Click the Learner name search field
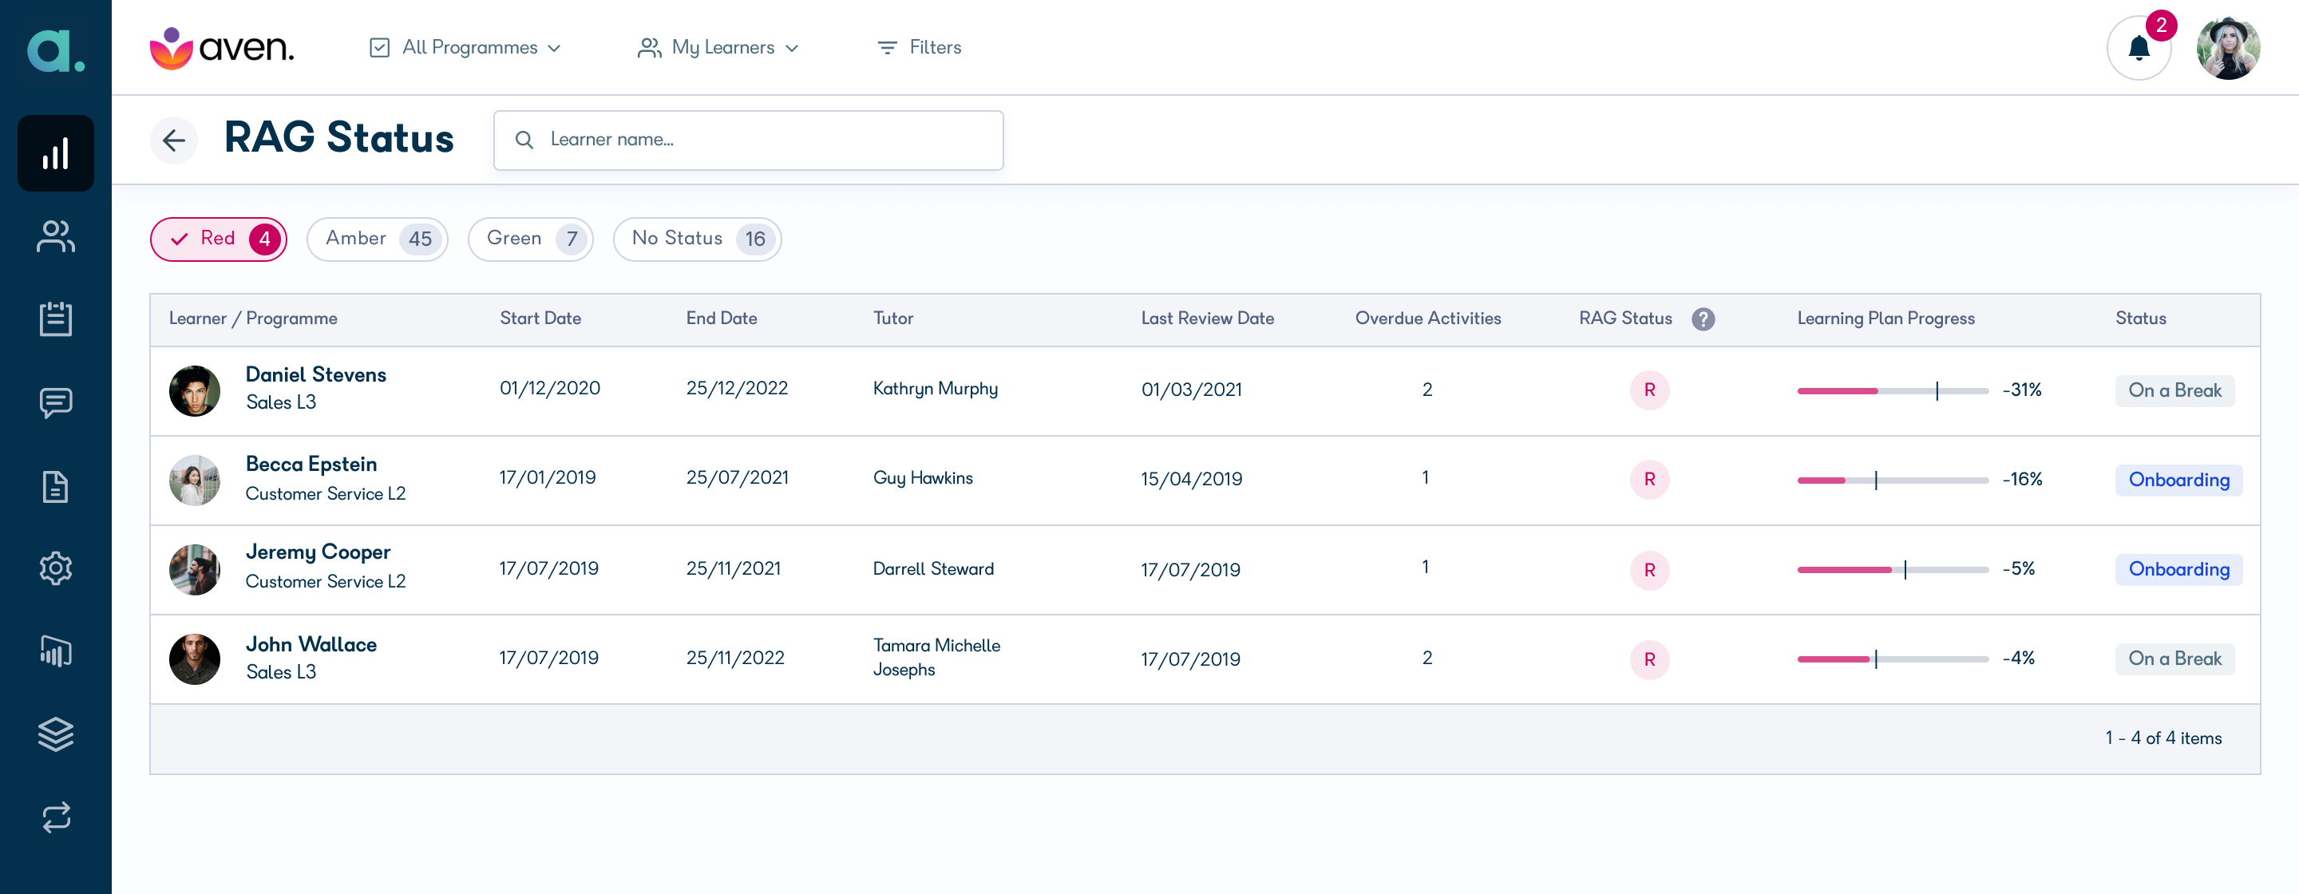 click(748, 140)
